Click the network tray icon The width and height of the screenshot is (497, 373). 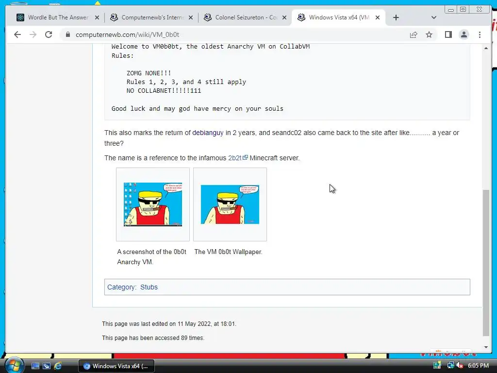[450, 365]
